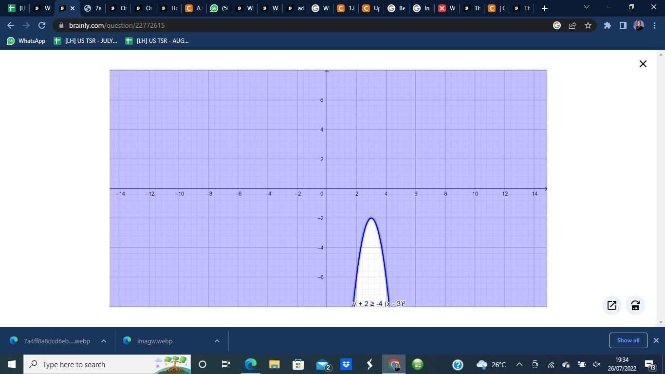Mute the system volume icon
Viewport: 665px width, 374px height.
tap(597, 364)
